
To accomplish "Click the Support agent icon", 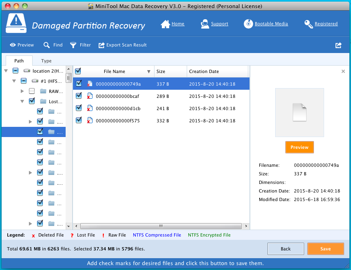I will (205, 24).
